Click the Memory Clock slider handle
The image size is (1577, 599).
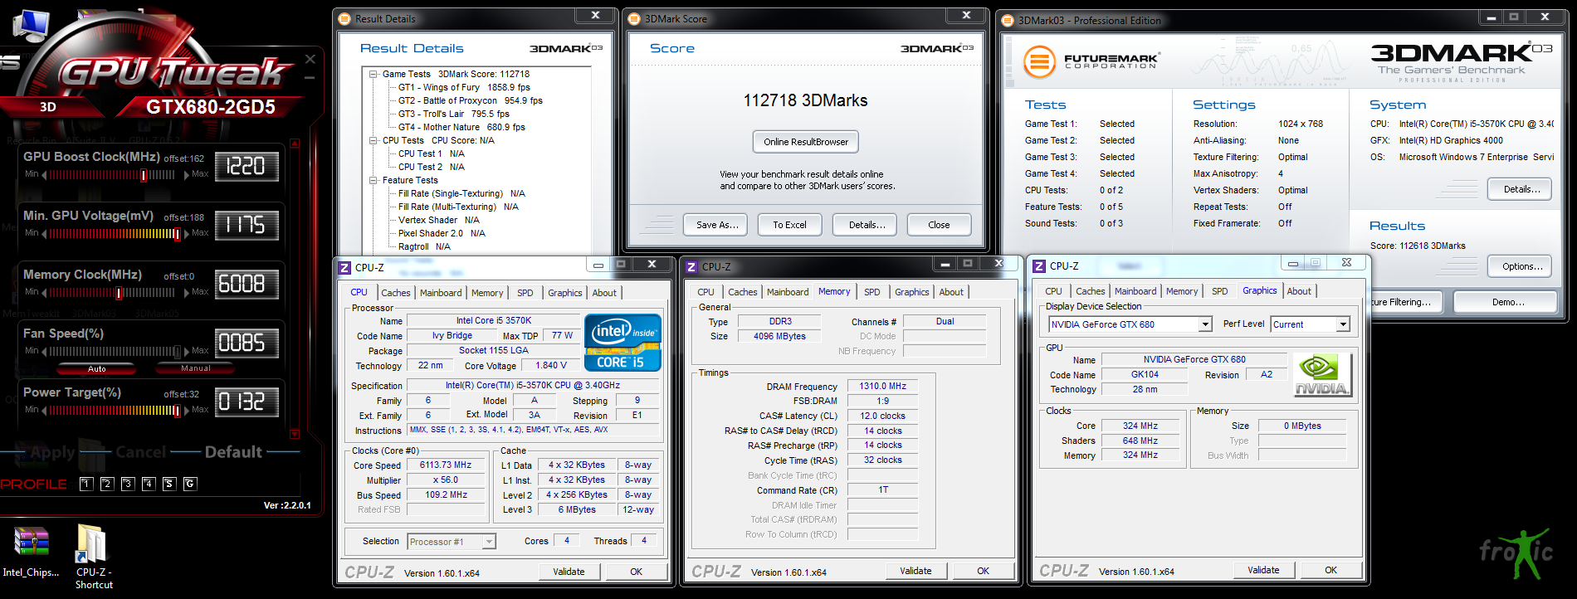[x=120, y=293]
